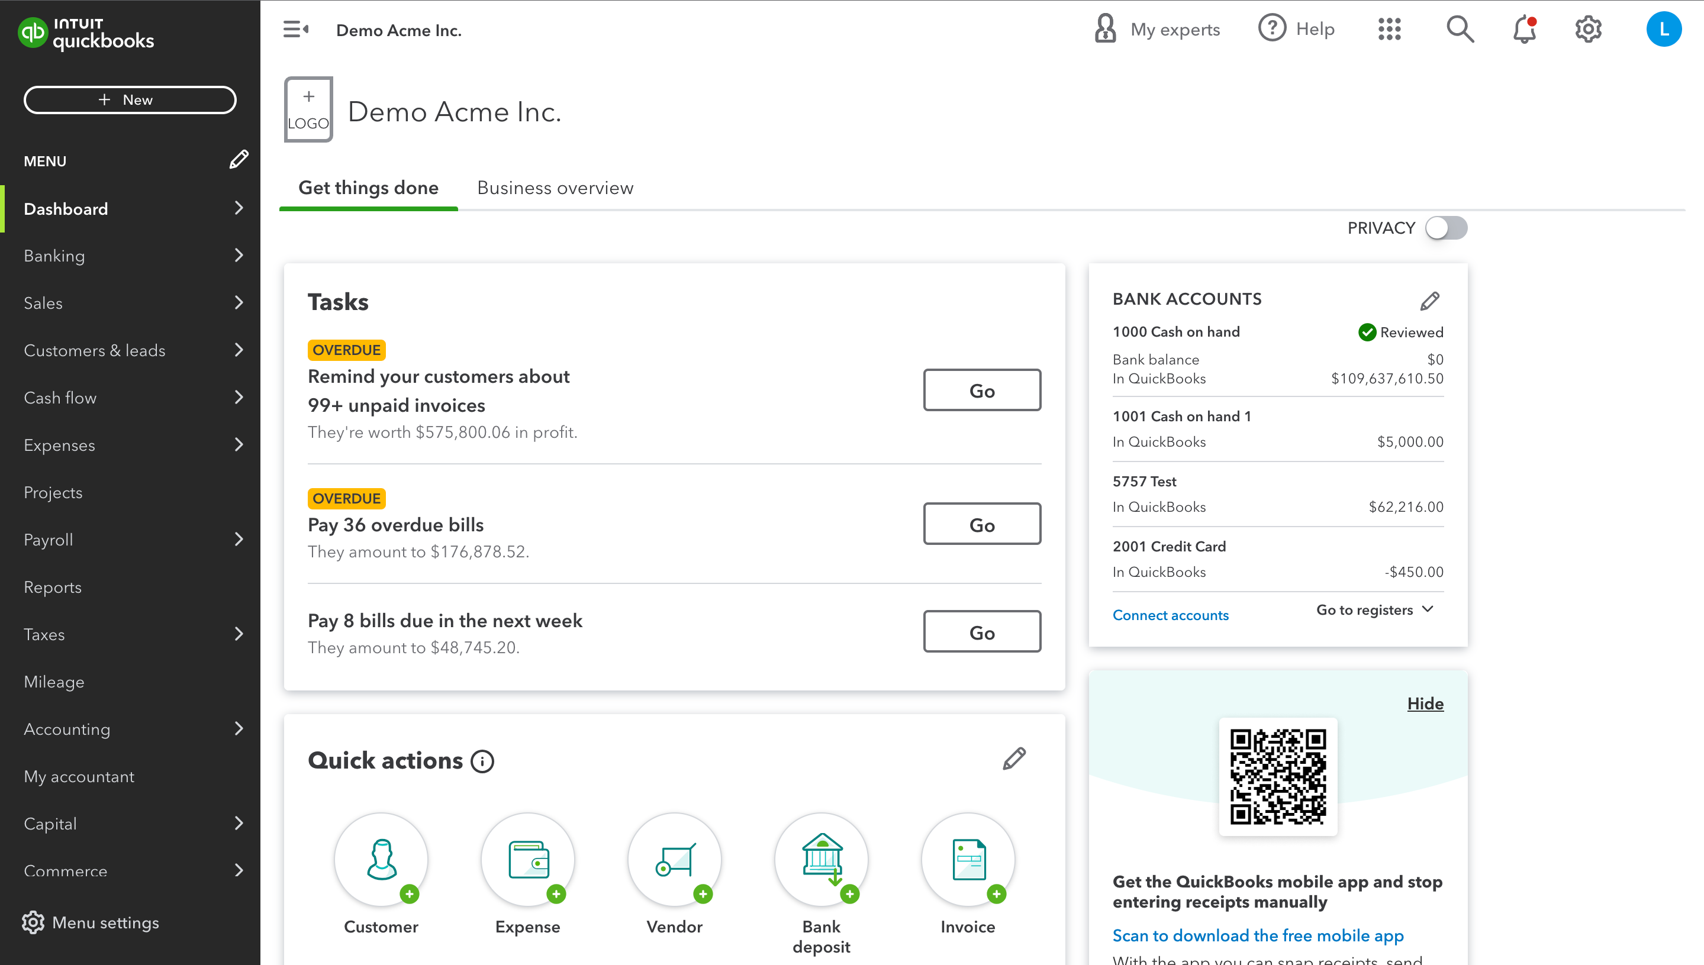Click the Vendor quick action icon
1704x965 pixels.
tap(674, 860)
